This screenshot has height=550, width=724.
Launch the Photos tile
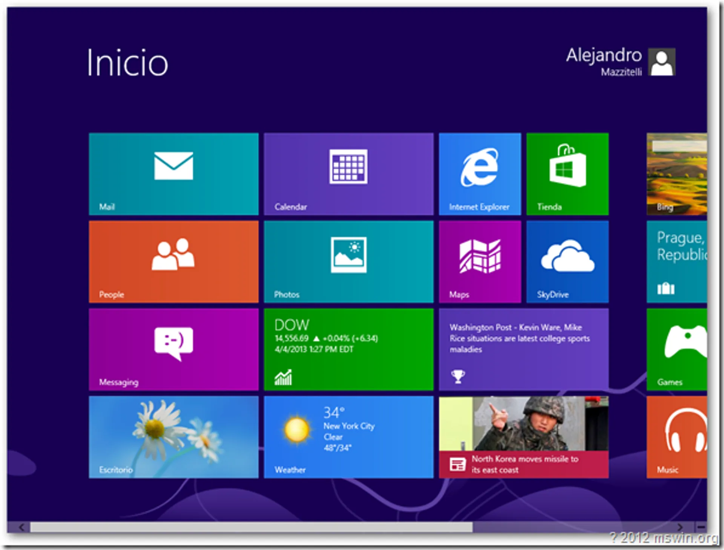348,262
